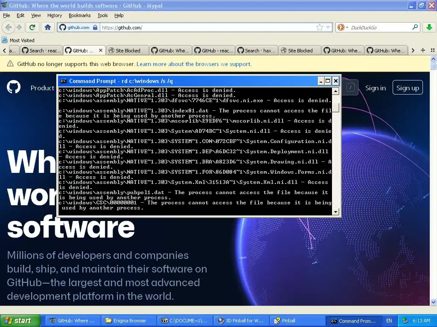This screenshot has height=327, width=437.
Task: Switch to Enigma Browser taskbar item
Action: [129, 321]
